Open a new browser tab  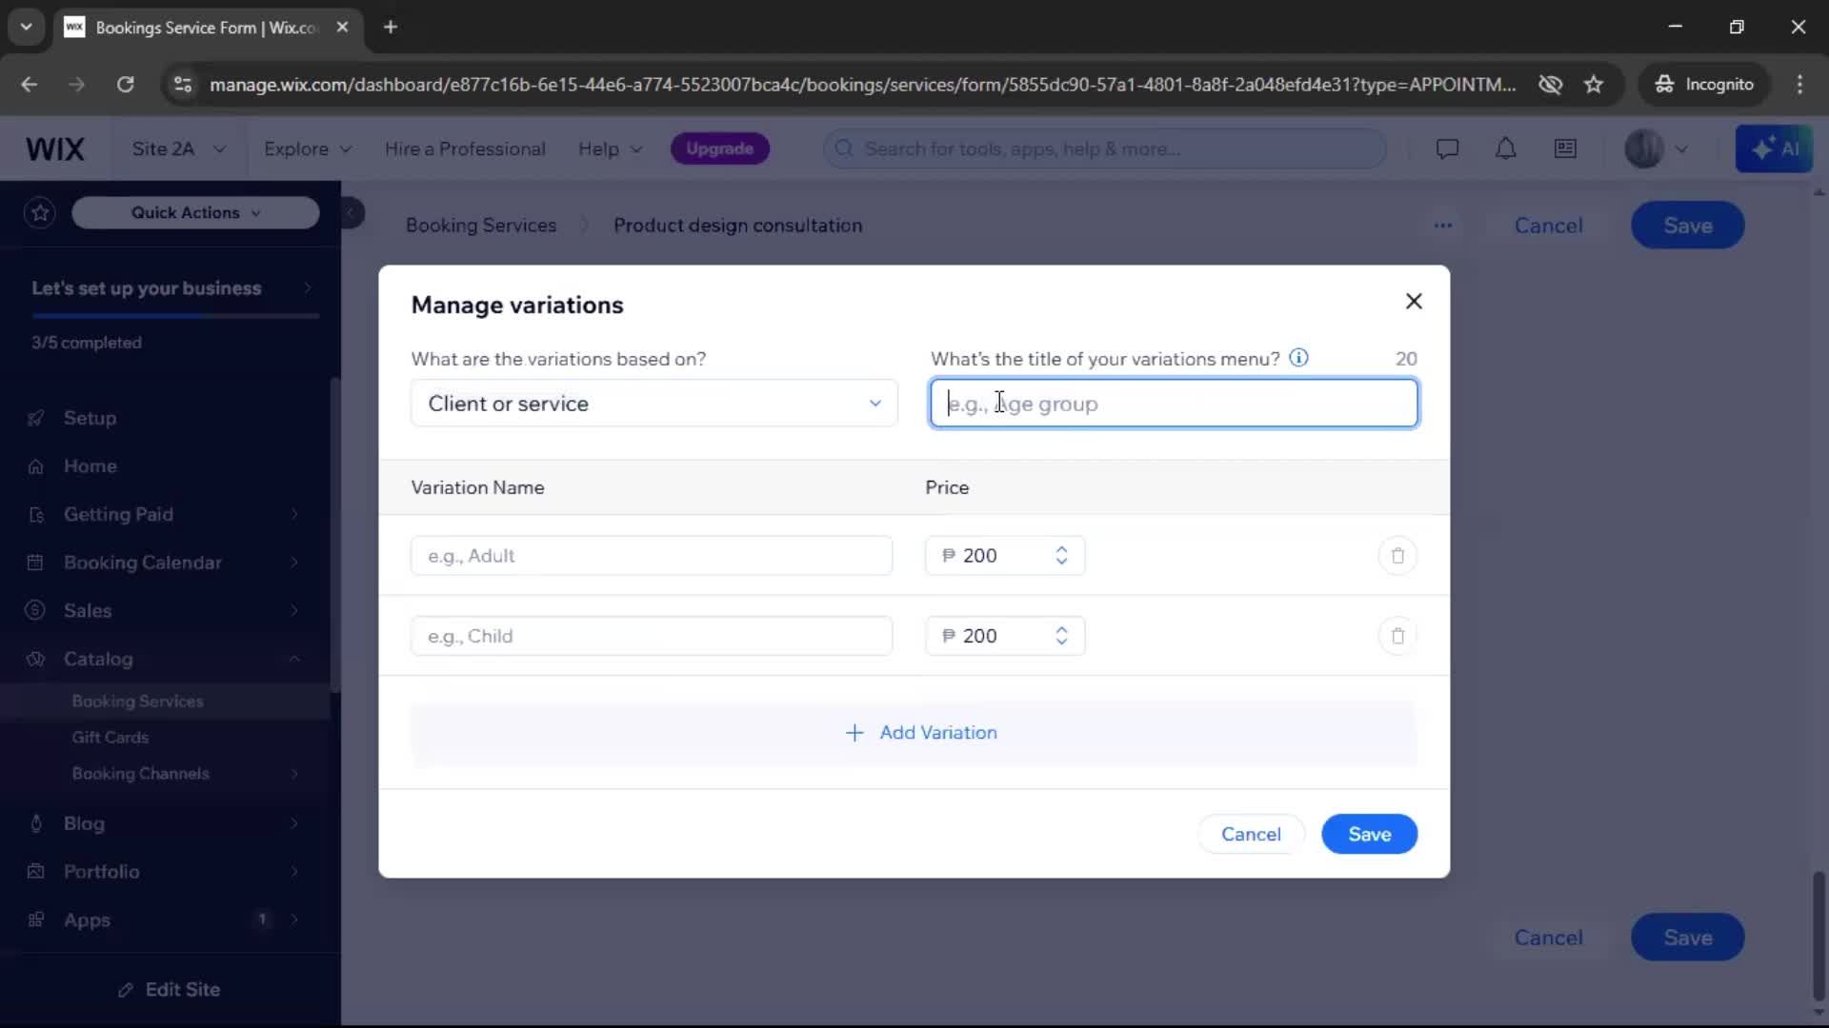tap(391, 28)
